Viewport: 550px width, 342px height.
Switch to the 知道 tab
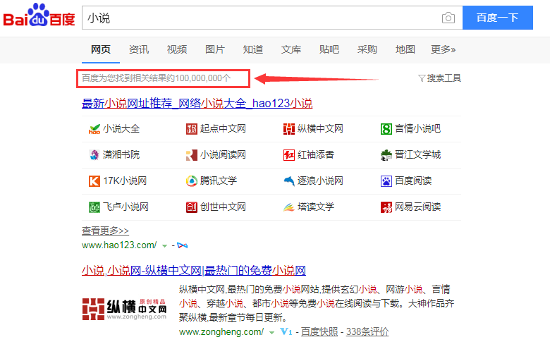coord(253,49)
